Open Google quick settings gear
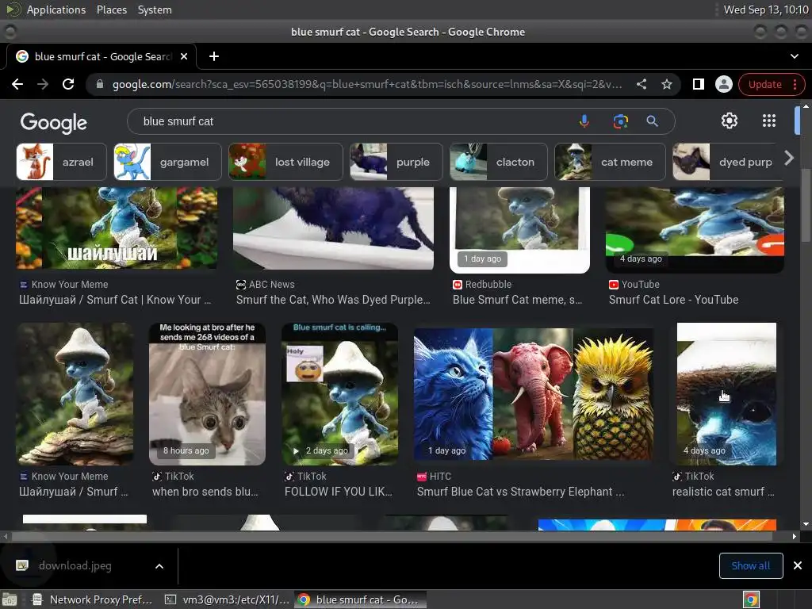The height and width of the screenshot is (609, 812). [x=730, y=121]
